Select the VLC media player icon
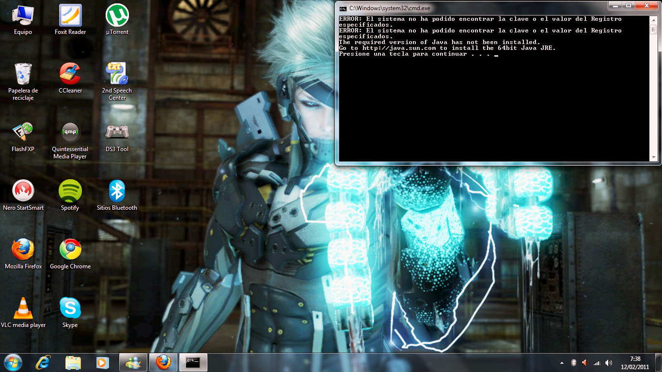 (x=23, y=313)
